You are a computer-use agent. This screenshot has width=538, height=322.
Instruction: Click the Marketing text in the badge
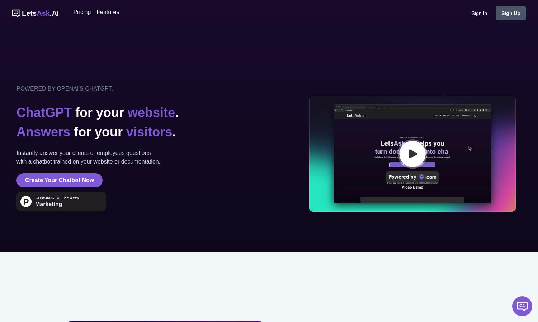49,204
